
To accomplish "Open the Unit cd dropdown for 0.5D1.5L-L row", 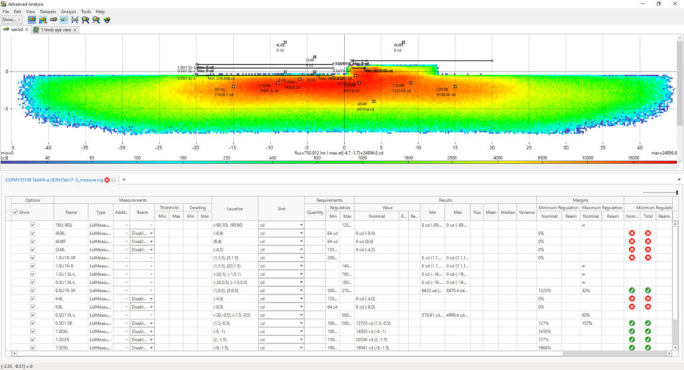I will (x=281, y=315).
